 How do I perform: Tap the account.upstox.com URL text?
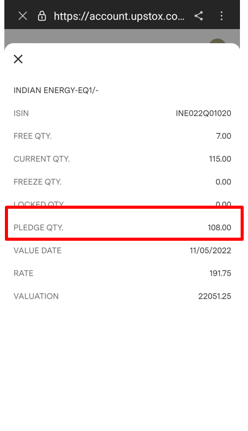(x=119, y=16)
